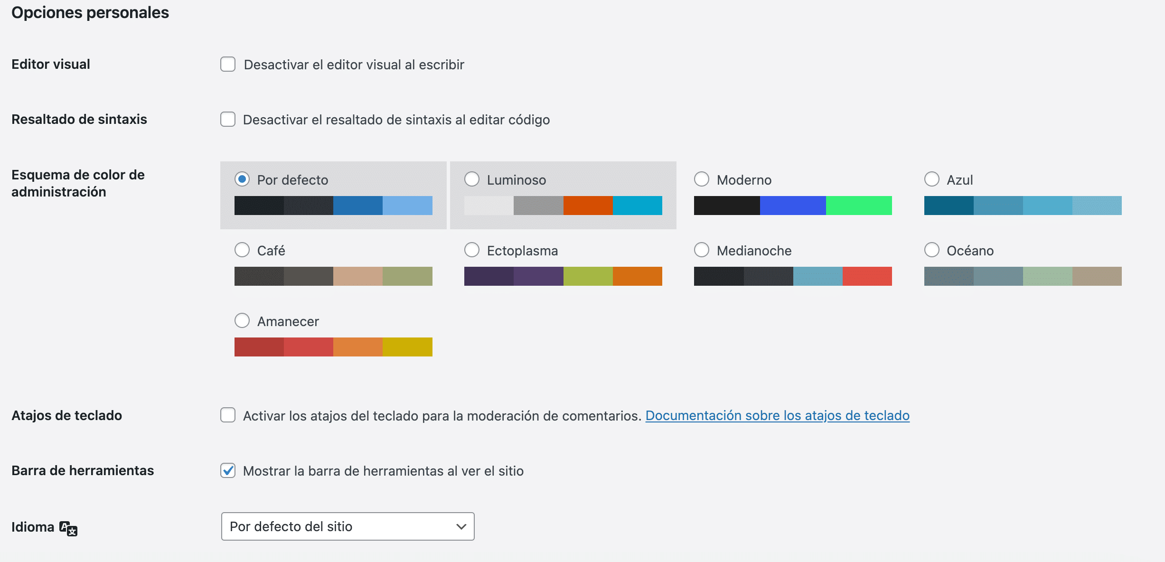Choose the Luminoso color scheme radio
The image size is (1165, 562).
pyautogui.click(x=472, y=179)
